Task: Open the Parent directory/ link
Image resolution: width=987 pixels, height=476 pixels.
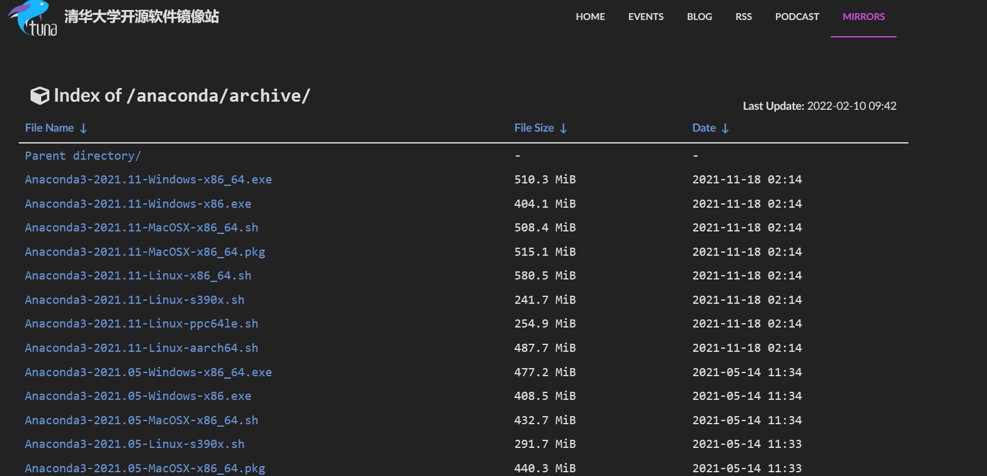Action: pos(83,156)
